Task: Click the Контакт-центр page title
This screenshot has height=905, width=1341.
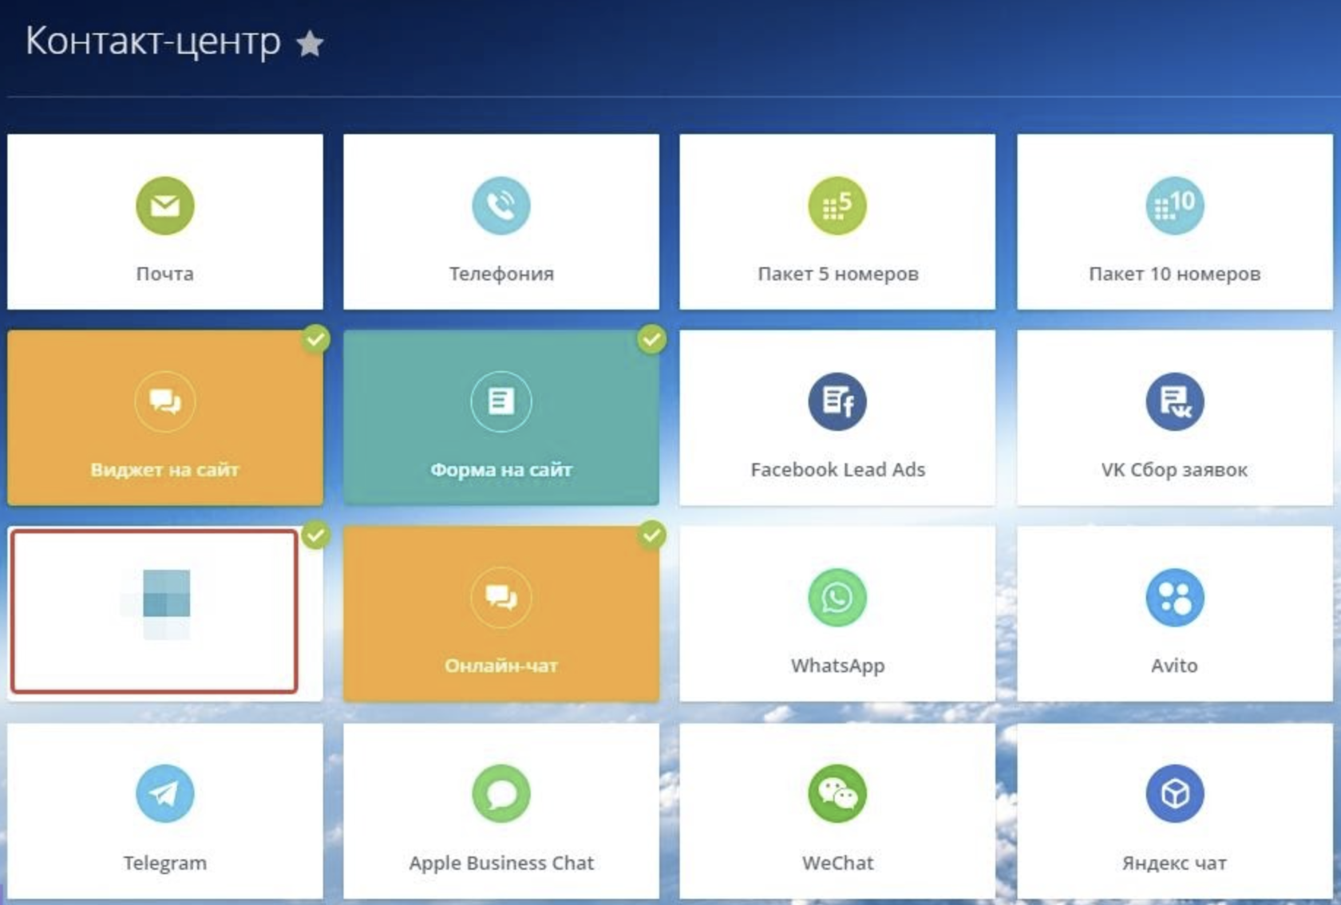Action: coord(153,41)
